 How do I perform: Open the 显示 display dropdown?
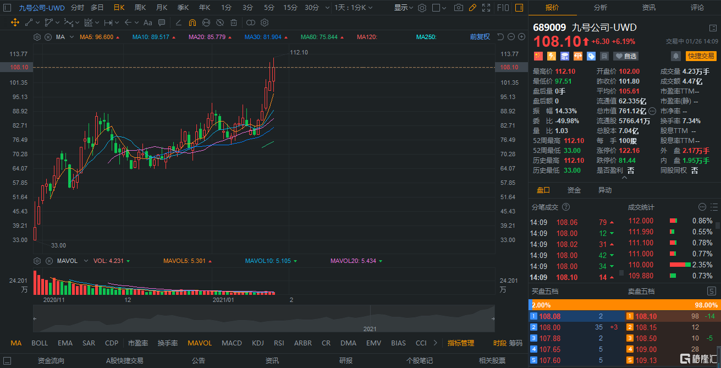click(404, 8)
